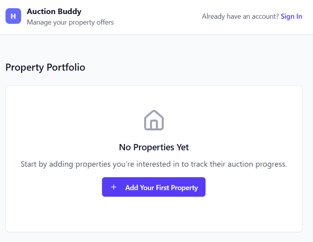
Task: Select the Property Portfolio heading
Action: [45, 67]
